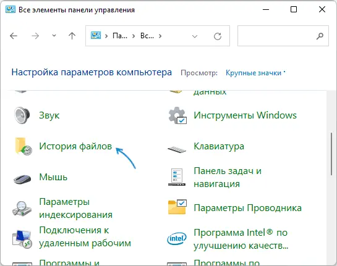The width and height of the screenshot is (337, 266).
Task: Click the Параметры Проводника folder icon
Action: point(177,207)
